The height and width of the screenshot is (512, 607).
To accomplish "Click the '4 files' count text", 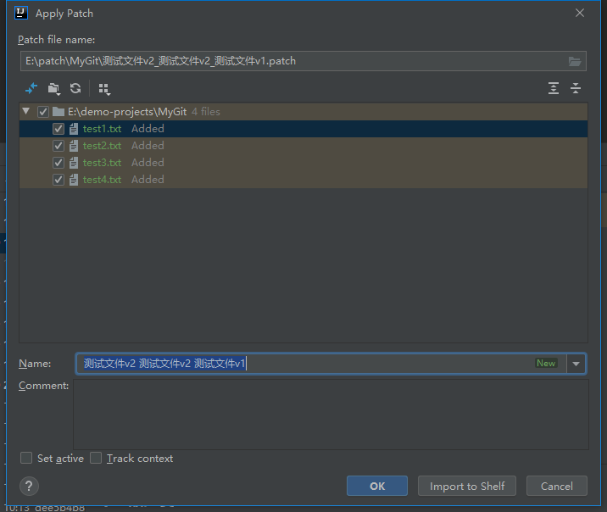I will (x=206, y=112).
